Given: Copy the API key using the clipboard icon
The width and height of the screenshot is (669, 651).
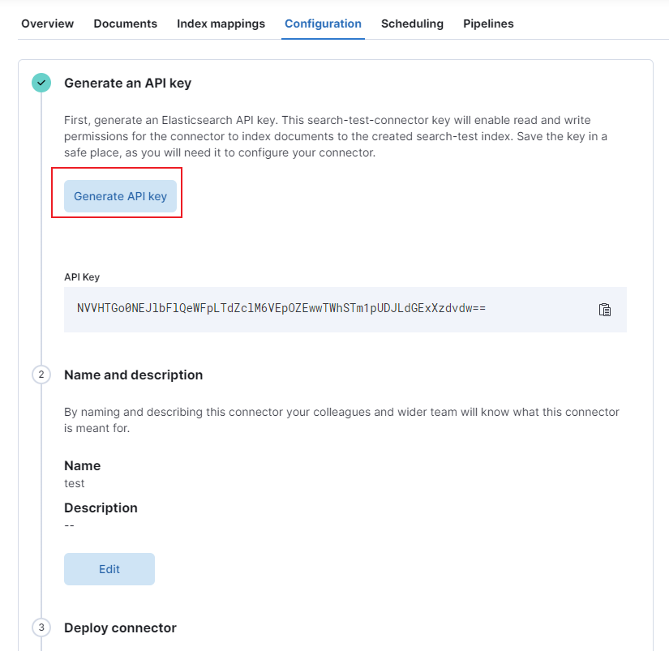Looking at the screenshot, I should pyautogui.click(x=604, y=309).
